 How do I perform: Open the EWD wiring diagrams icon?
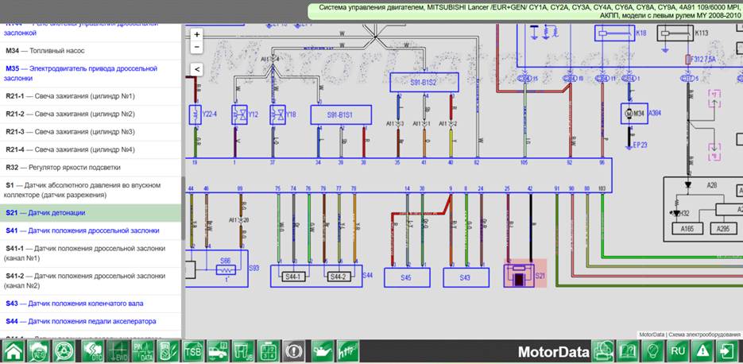click(x=117, y=351)
